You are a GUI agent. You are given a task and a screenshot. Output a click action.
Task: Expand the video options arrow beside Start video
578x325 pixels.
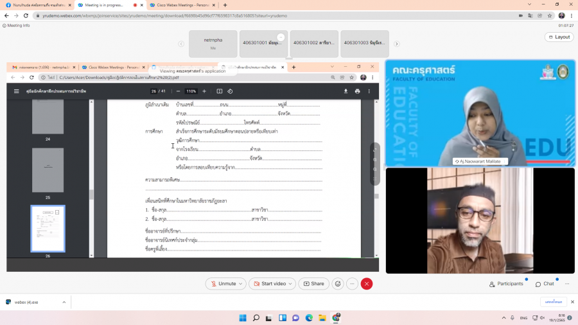click(x=291, y=283)
